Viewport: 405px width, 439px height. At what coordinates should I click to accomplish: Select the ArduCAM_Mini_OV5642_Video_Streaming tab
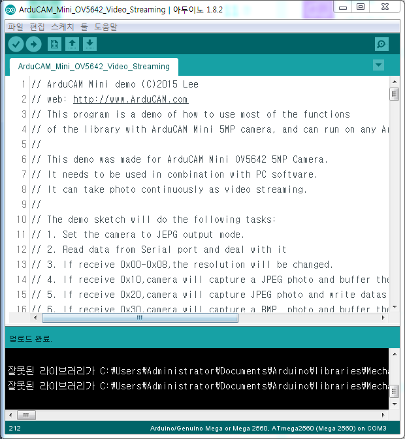[94, 67]
